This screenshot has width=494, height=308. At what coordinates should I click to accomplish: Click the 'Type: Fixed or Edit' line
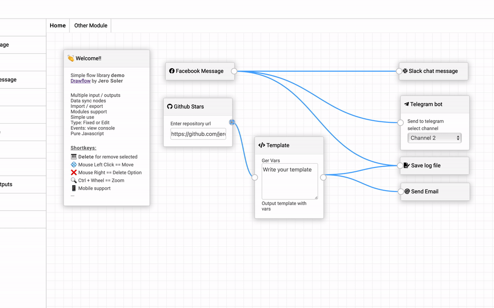[90, 123]
